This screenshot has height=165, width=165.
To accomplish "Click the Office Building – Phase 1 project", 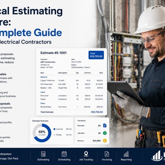I will [x=81, y=67].
